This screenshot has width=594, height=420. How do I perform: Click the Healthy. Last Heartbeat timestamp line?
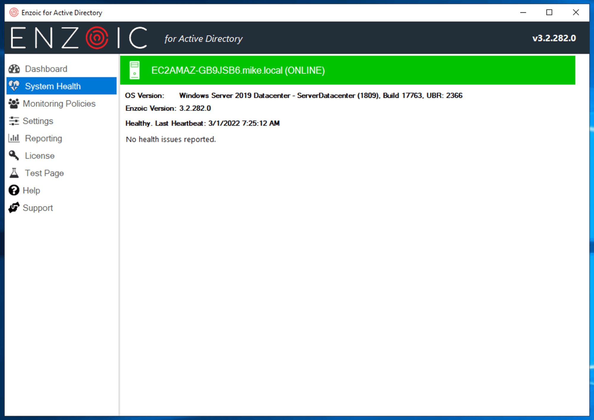click(x=203, y=123)
